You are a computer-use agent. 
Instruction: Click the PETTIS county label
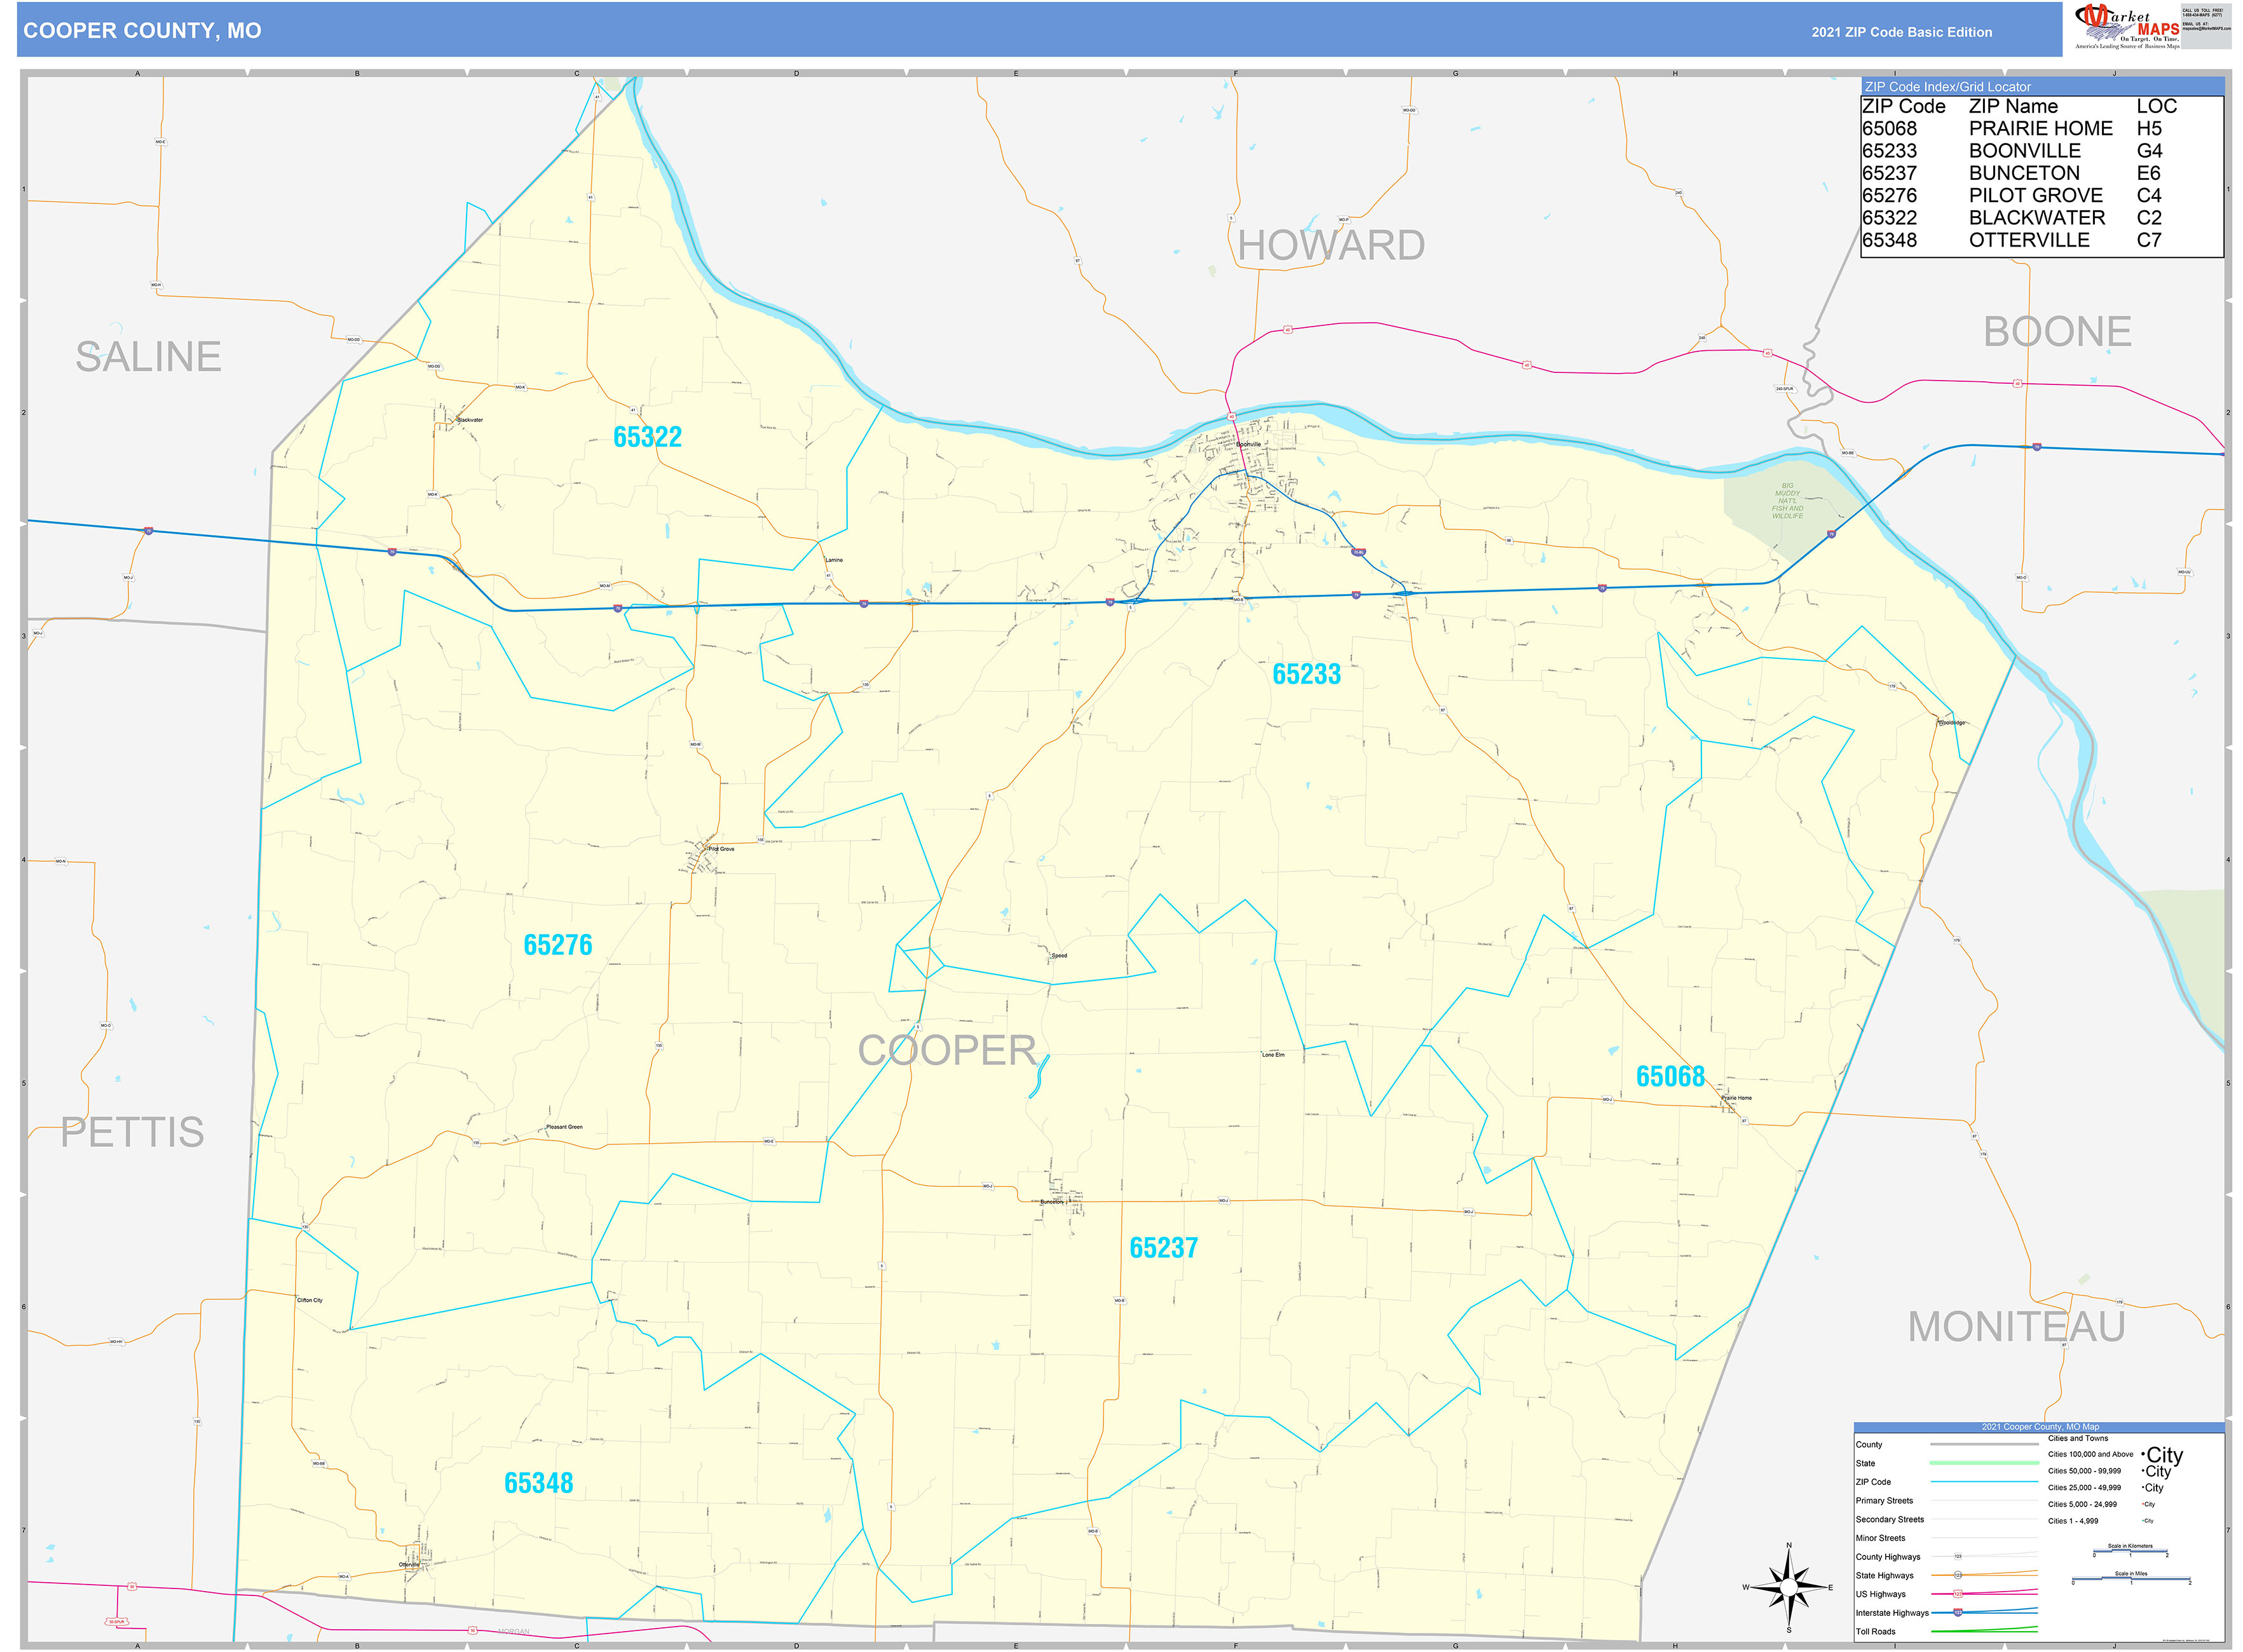[132, 1133]
